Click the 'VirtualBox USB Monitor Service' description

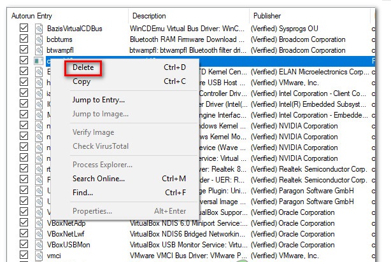pos(188,245)
